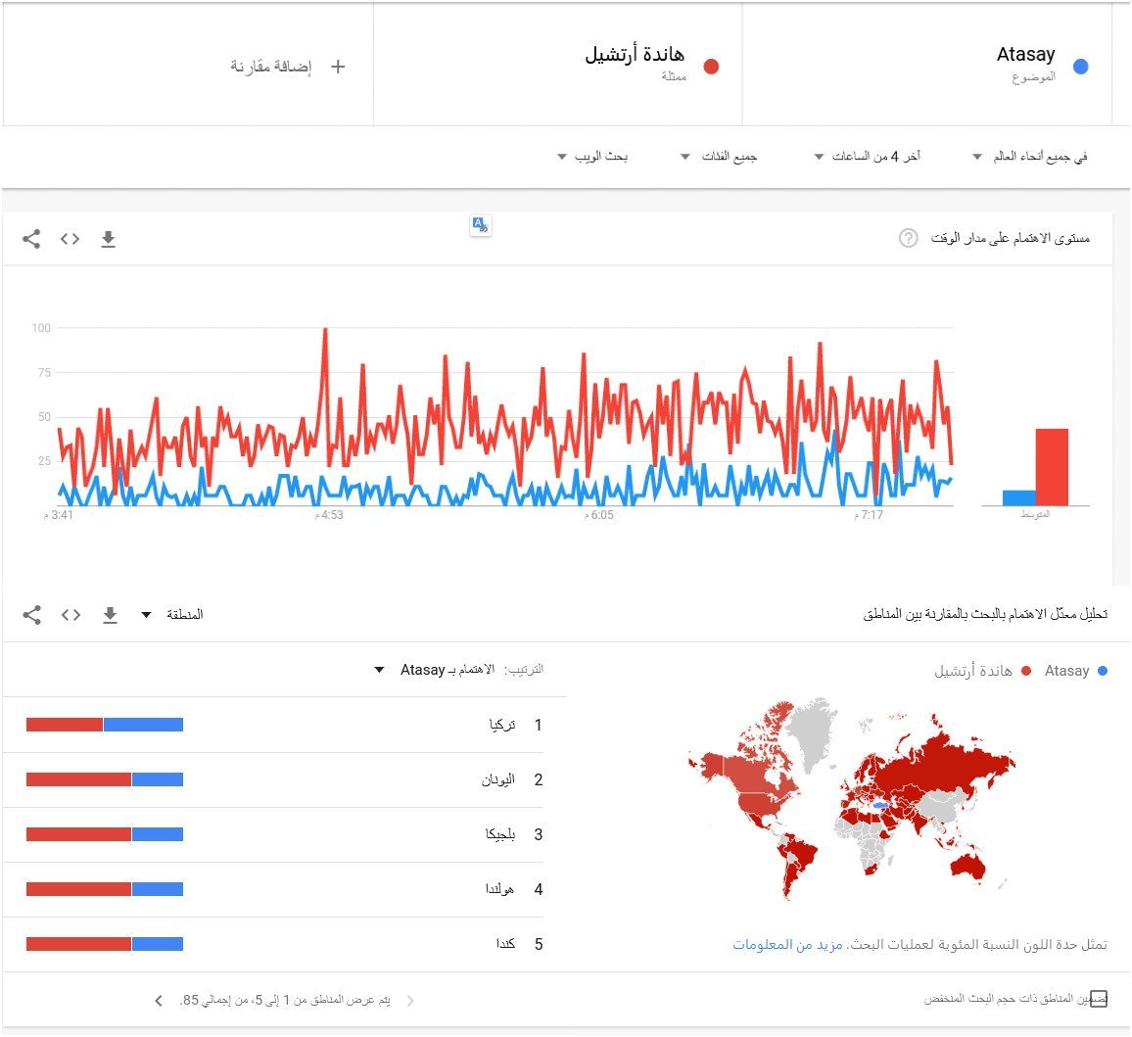Image resolution: width=1132 pixels, height=1037 pixels.
Task: Click the translate icon above the chart
Action: tap(480, 225)
